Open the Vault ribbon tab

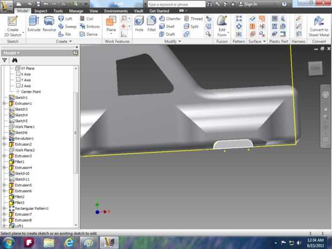[x=139, y=11]
